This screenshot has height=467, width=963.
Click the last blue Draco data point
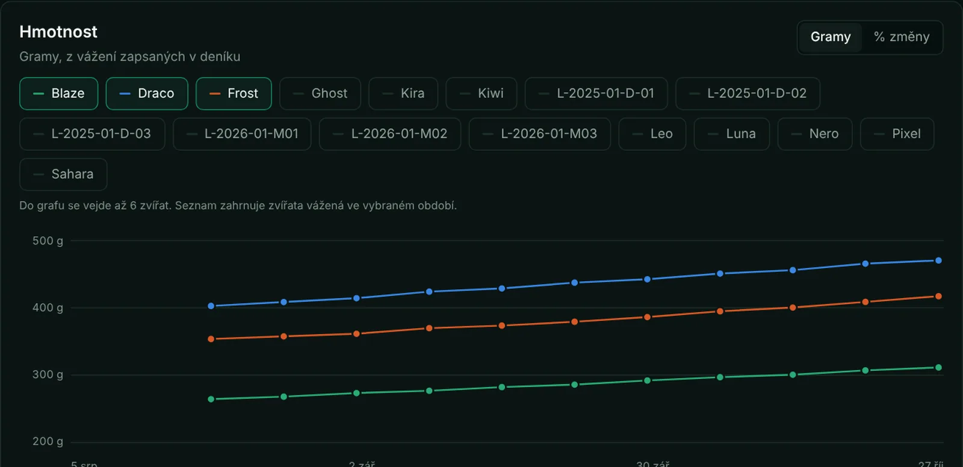938,261
